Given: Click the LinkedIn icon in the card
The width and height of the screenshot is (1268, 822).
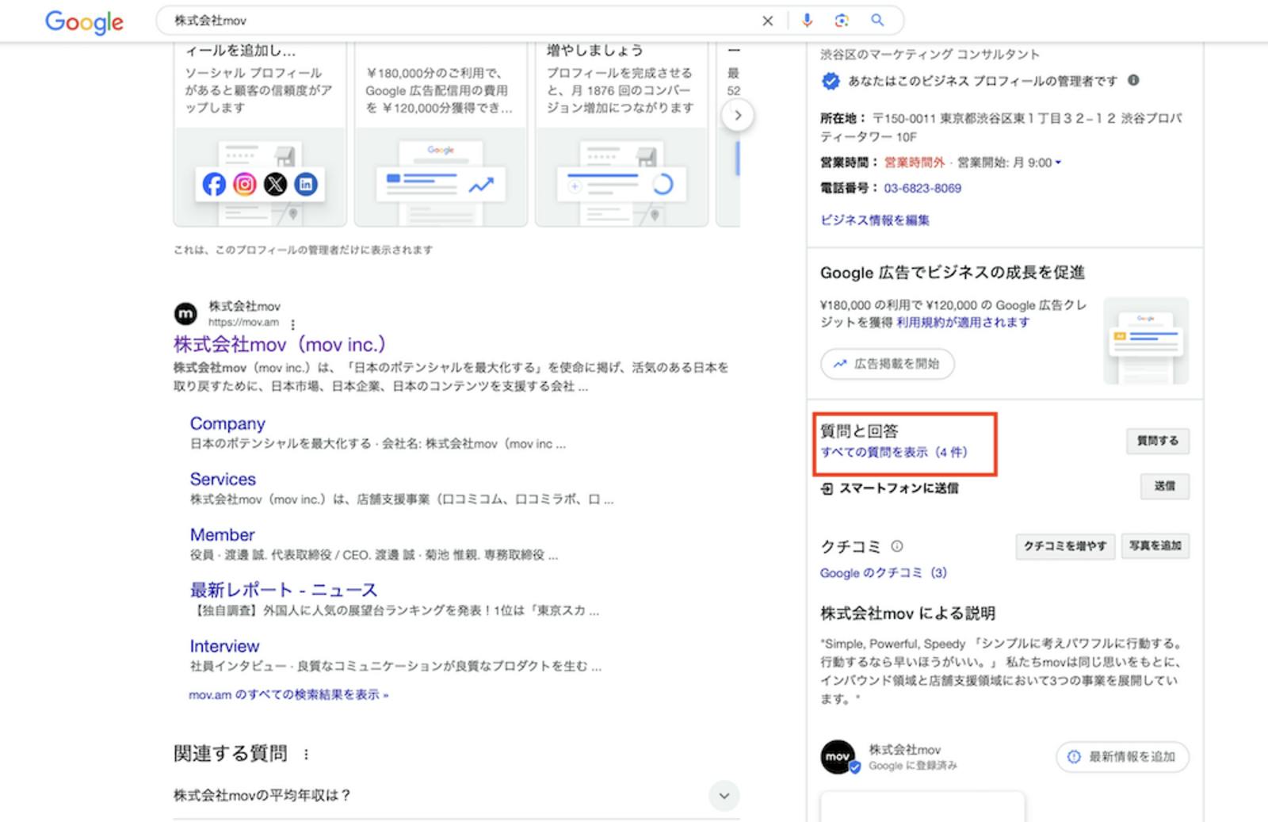Looking at the screenshot, I should (x=306, y=185).
